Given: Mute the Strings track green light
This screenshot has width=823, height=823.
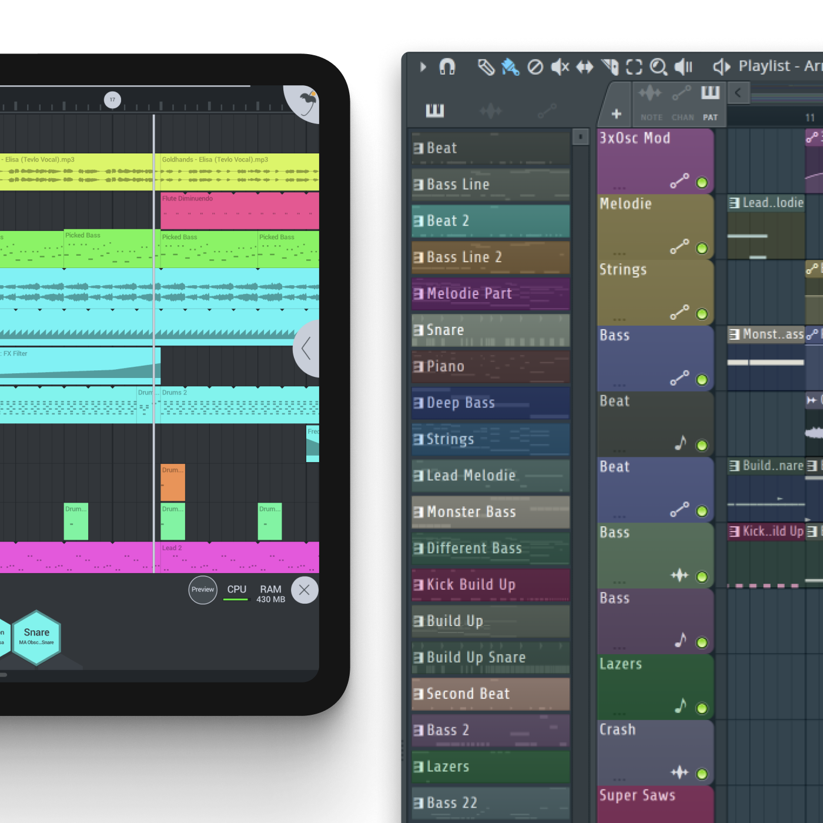Looking at the screenshot, I should (x=702, y=314).
